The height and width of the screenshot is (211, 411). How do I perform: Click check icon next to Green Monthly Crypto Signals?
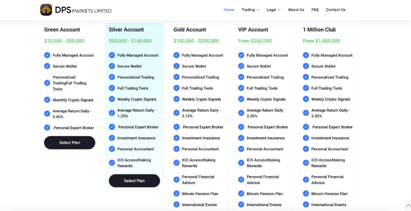(x=47, y=100)
